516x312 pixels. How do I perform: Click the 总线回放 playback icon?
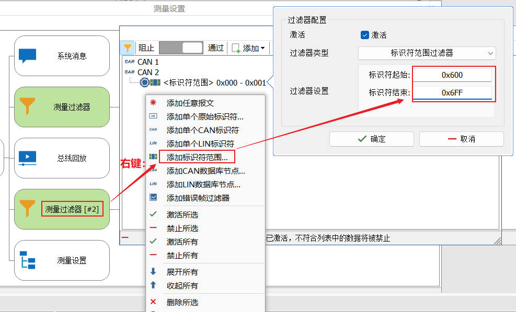pos(27,158)
